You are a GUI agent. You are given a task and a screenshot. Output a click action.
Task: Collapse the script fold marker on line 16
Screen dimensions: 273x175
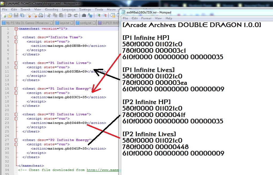(16, 93)
